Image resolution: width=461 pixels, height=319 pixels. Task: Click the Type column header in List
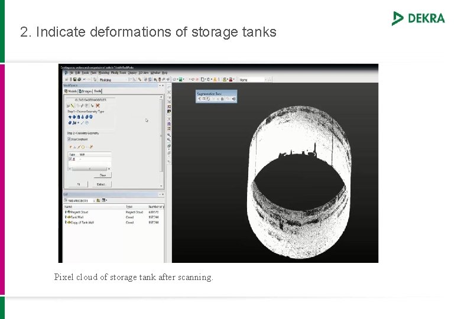(129, 207)
